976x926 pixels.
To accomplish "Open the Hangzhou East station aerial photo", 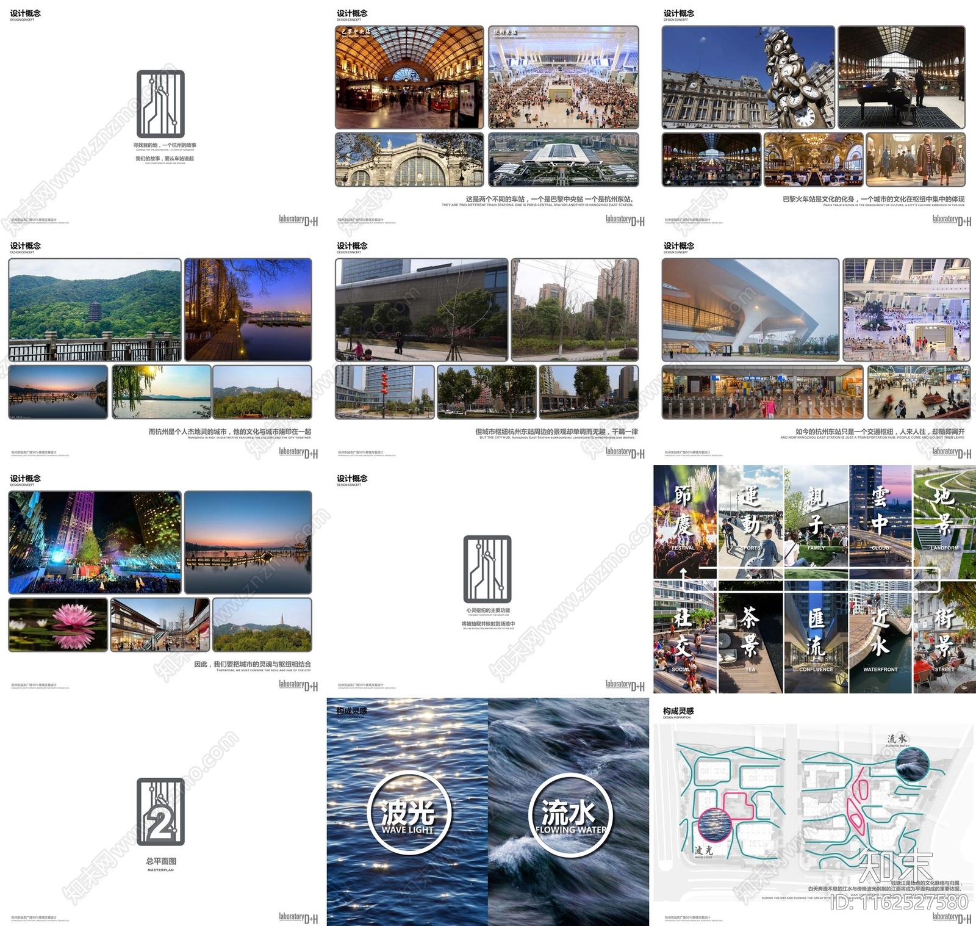I will click(x=564, y=159).
